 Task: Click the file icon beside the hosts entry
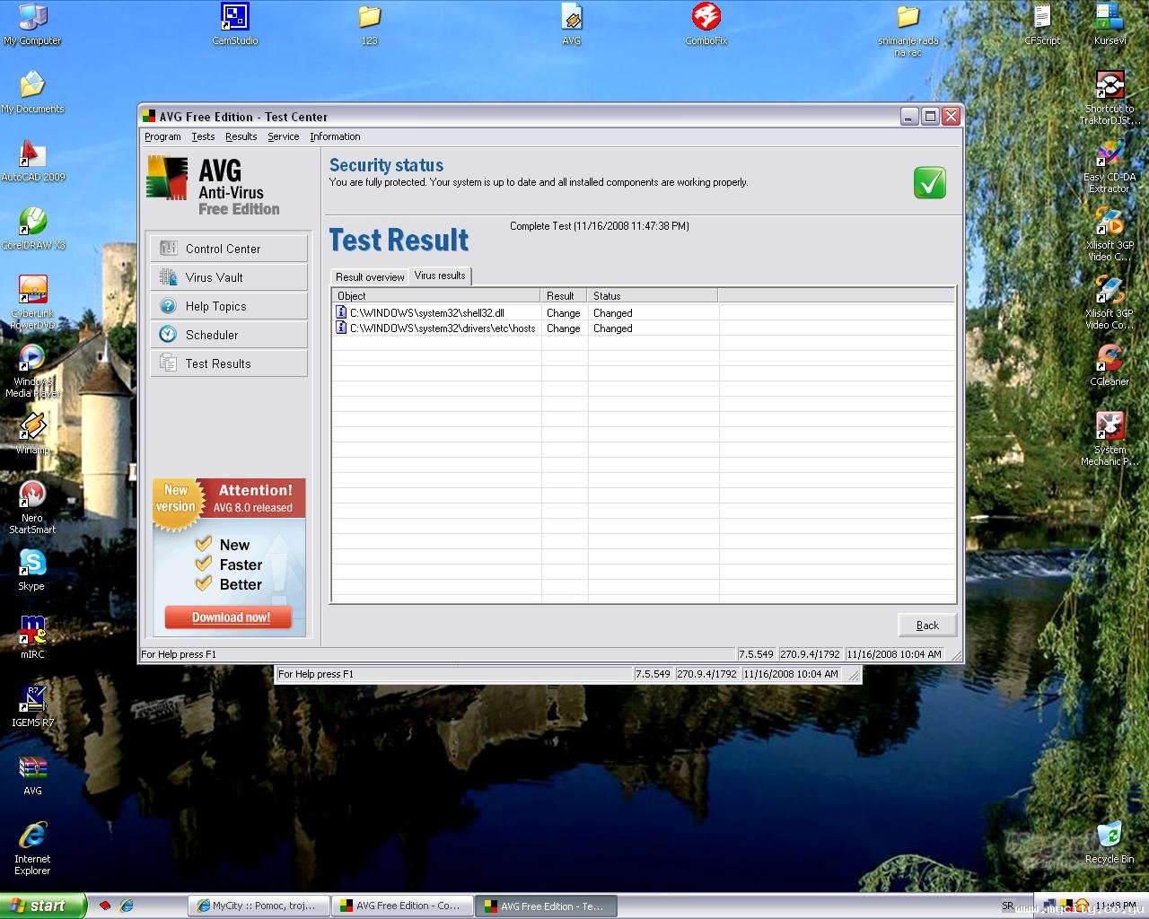pyautogui.click(x=341, y=328)
